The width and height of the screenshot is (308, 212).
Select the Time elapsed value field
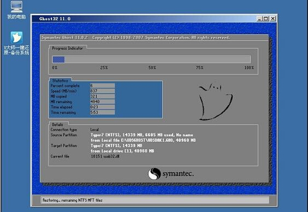[102, 107]
